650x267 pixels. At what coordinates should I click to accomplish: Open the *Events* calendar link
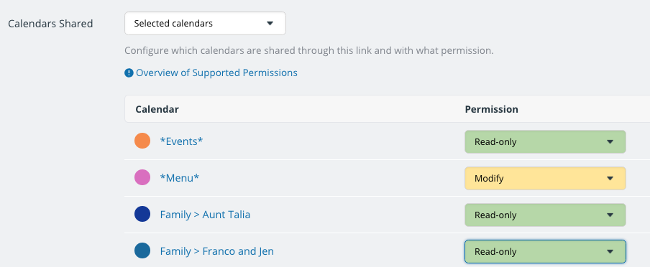[x=182, y=141]
